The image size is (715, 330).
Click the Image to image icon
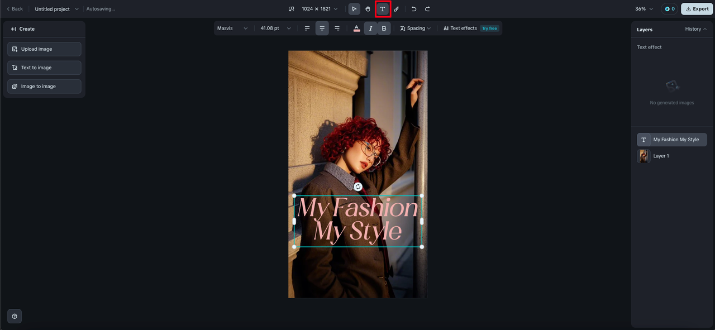15,87
